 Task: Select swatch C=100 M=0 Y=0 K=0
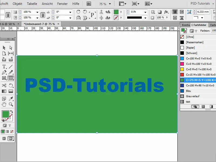198,58
